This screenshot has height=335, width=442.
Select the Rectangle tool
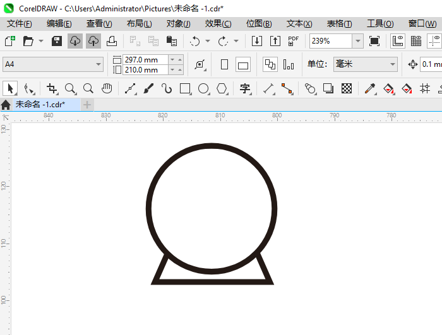(185, 88)
